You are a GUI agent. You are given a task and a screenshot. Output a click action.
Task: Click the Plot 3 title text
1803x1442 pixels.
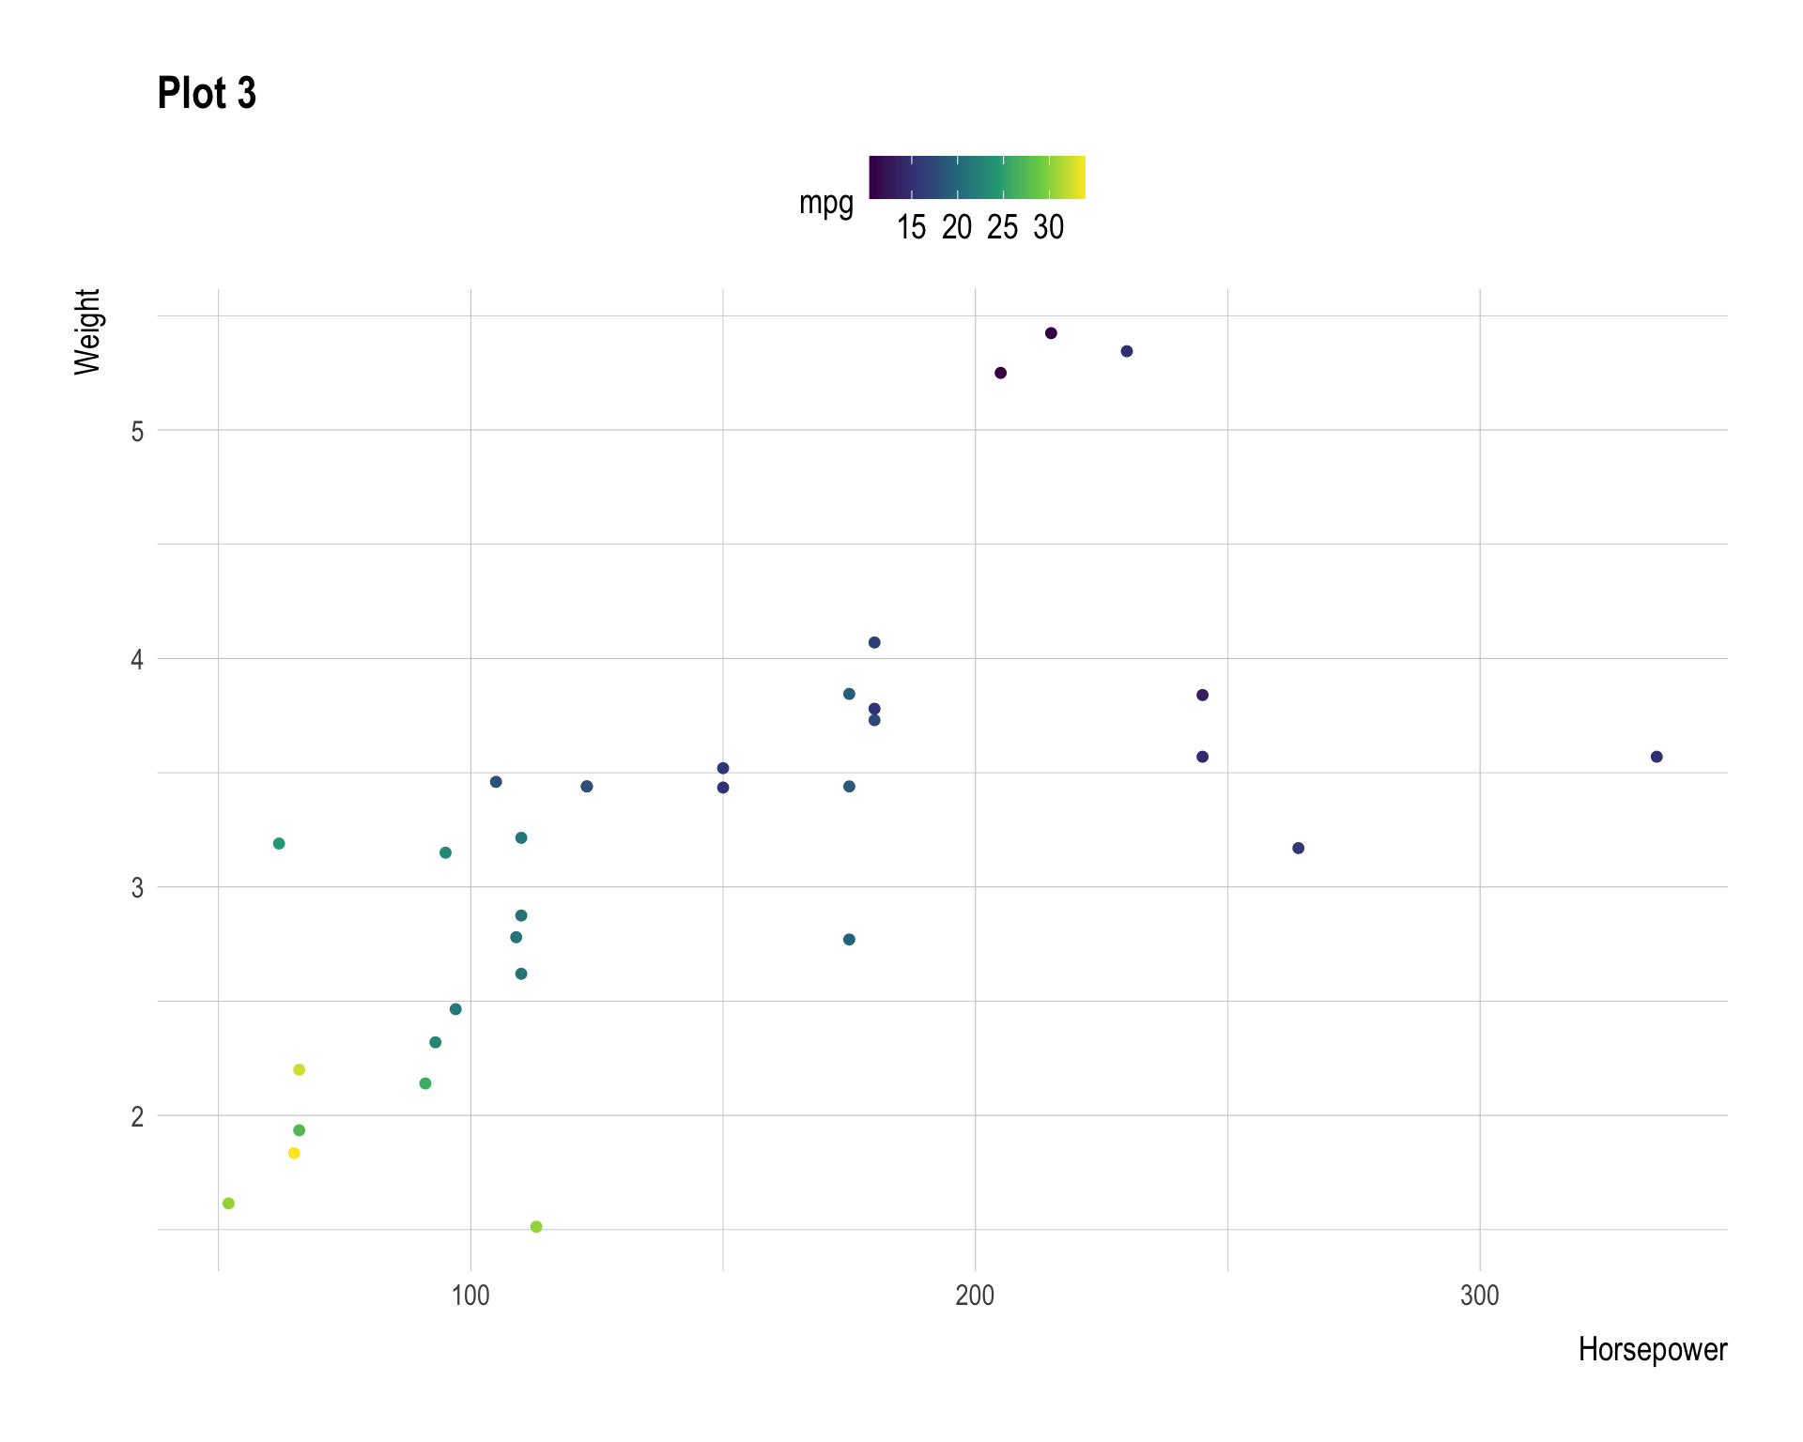pos(207,94)
